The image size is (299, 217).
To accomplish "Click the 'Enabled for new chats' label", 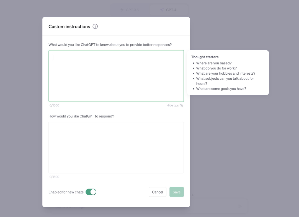I will [x=66, y=192].
